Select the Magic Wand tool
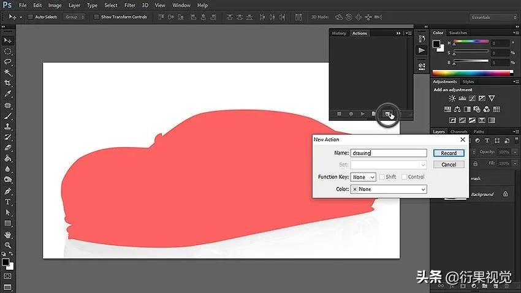Screen dimensions: 521x293 8,72
